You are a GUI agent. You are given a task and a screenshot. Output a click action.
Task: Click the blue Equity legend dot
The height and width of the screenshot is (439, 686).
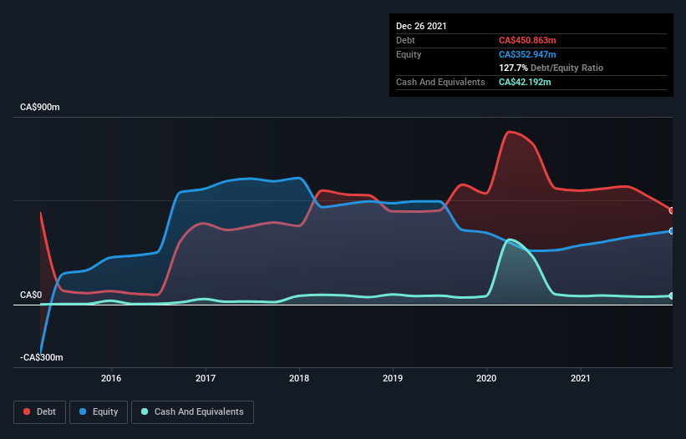coord(83,411)
